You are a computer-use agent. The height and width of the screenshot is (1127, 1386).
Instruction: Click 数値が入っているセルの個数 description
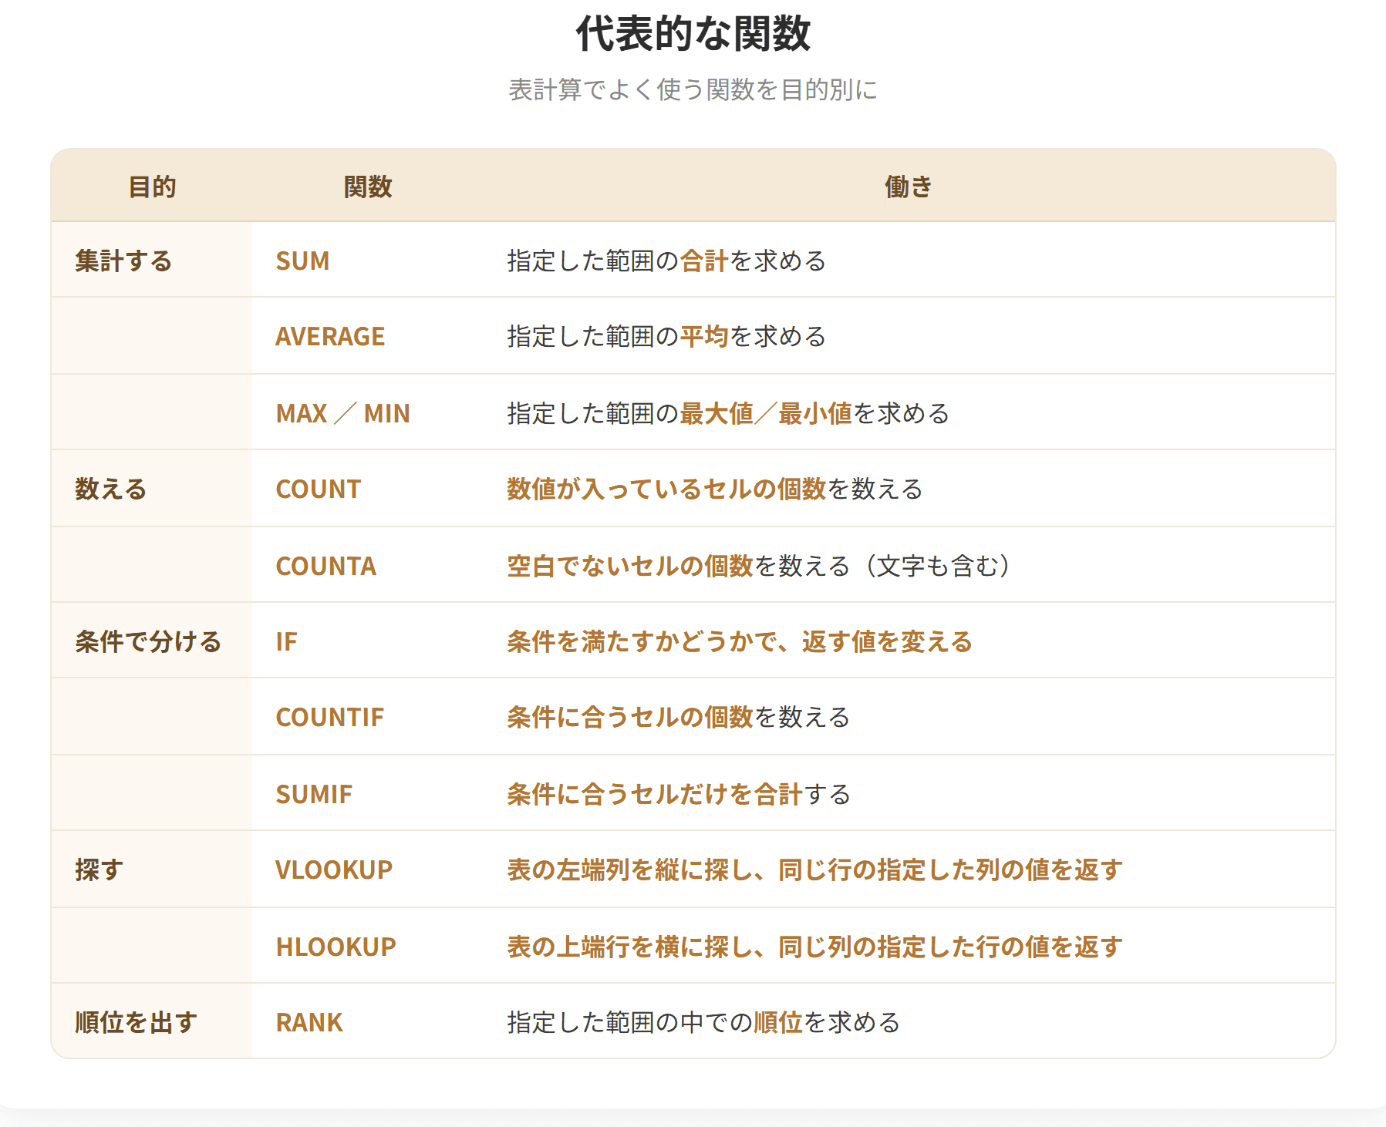666,489
